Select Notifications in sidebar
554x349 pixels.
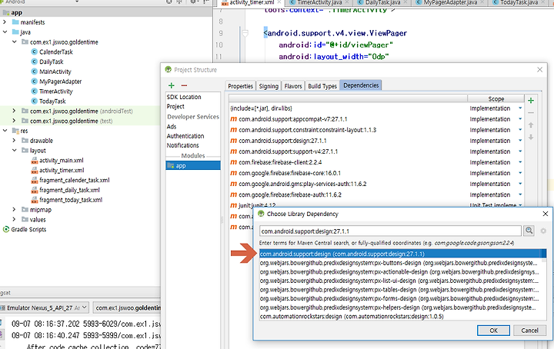(182, 145)
